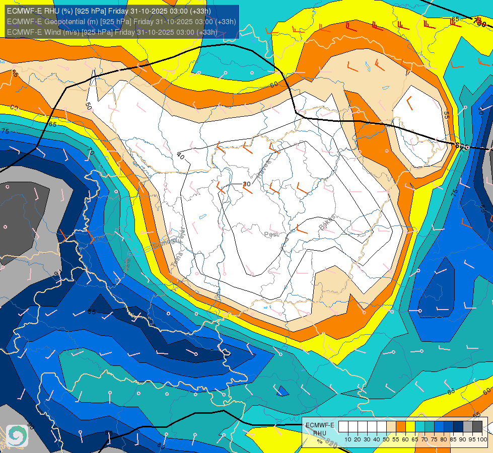Pick the dark gray 95–100 legend swatch

(x=477, y=426)
